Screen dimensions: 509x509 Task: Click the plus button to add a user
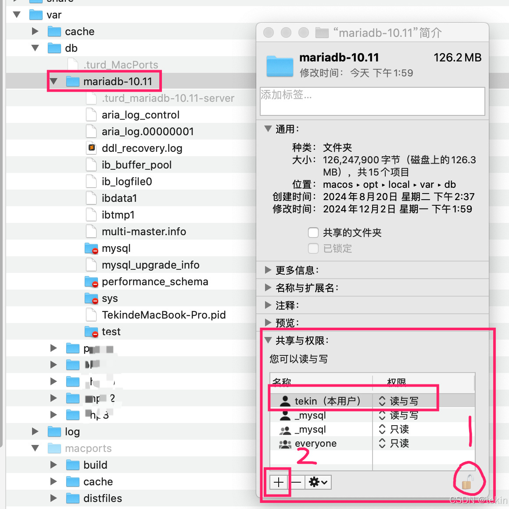278,482
